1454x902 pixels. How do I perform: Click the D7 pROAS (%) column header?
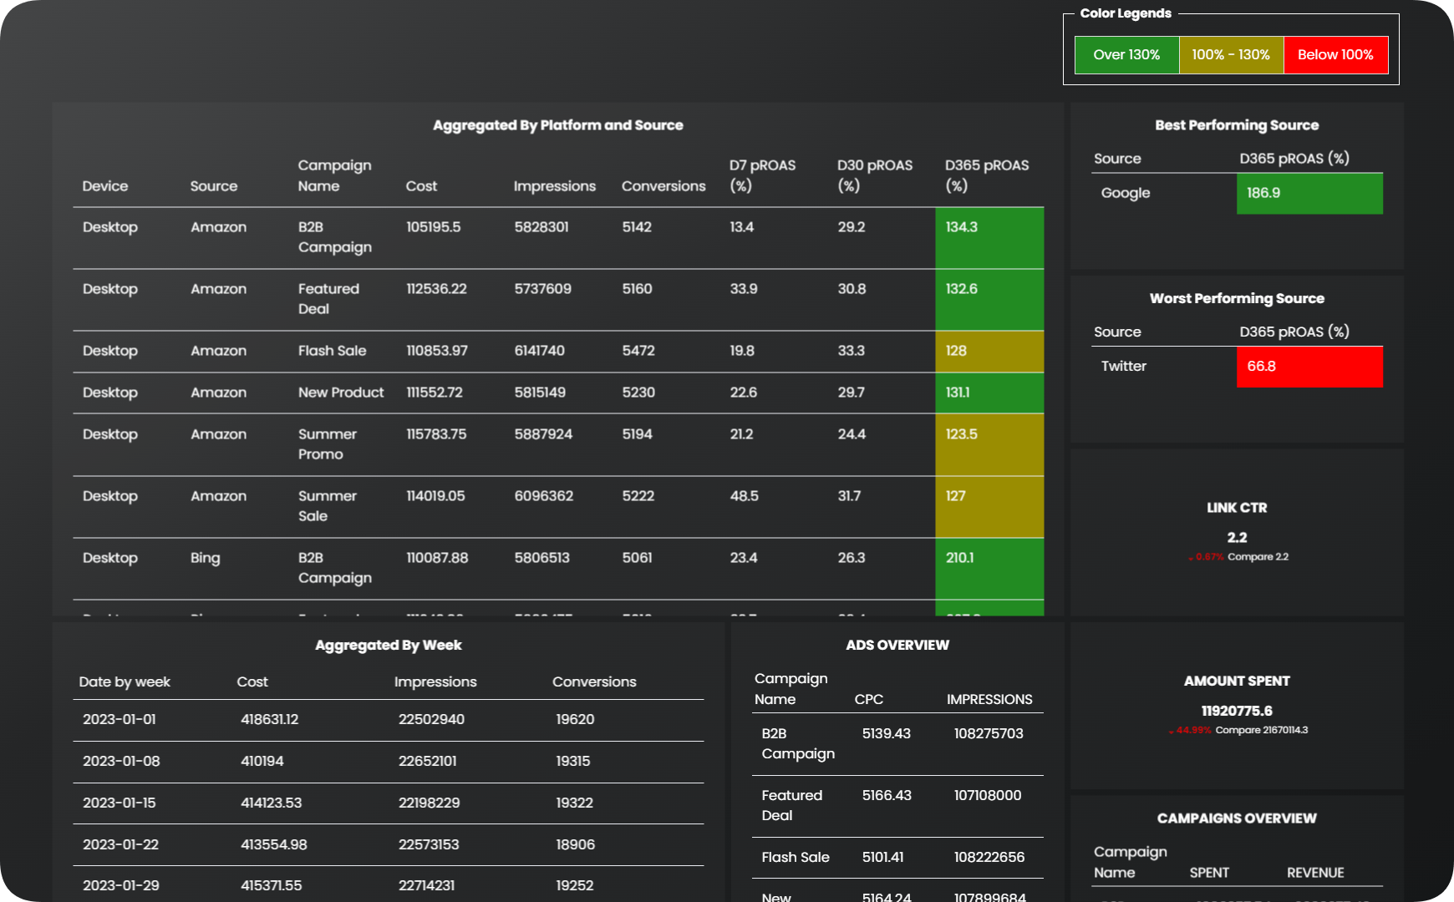pos(762,175)
